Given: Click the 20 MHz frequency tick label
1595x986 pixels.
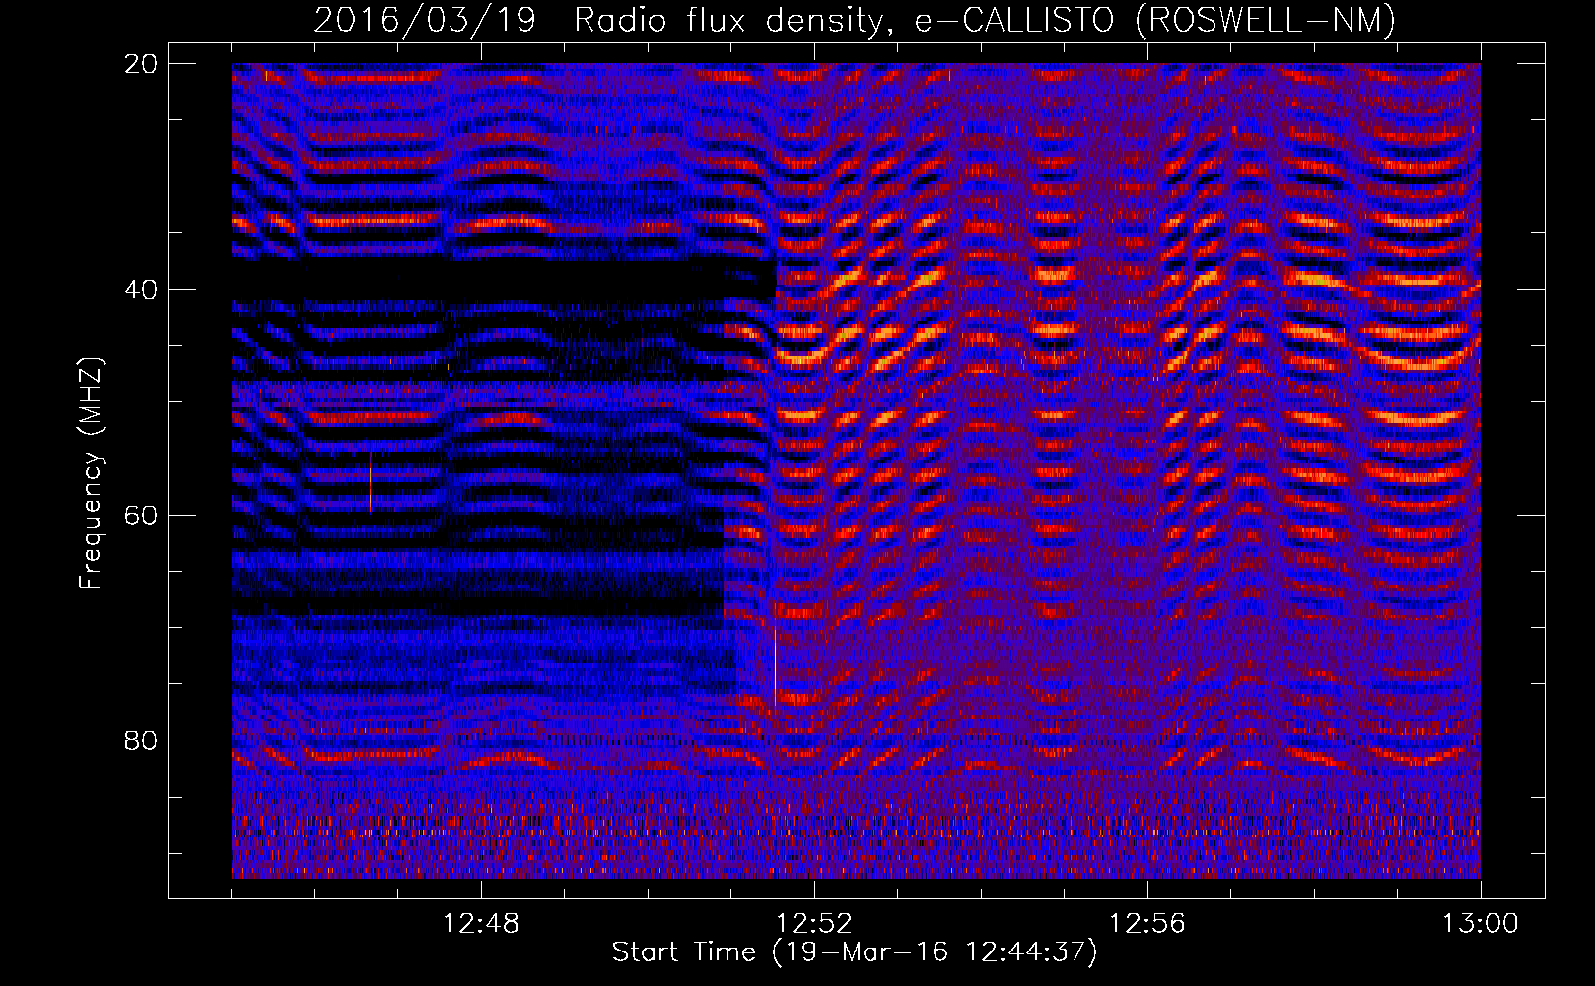Looking at the screenshot, I should pos(141,63).
